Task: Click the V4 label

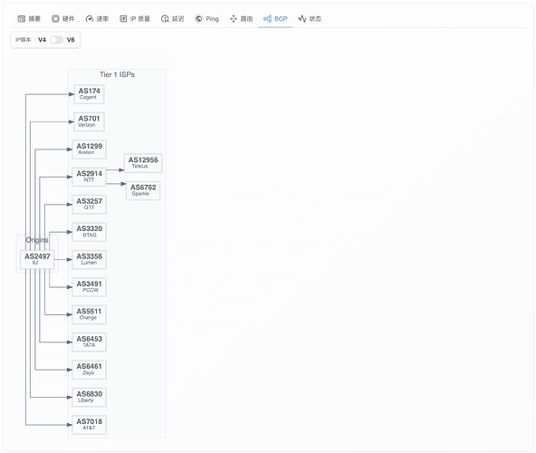Action: 42,40
